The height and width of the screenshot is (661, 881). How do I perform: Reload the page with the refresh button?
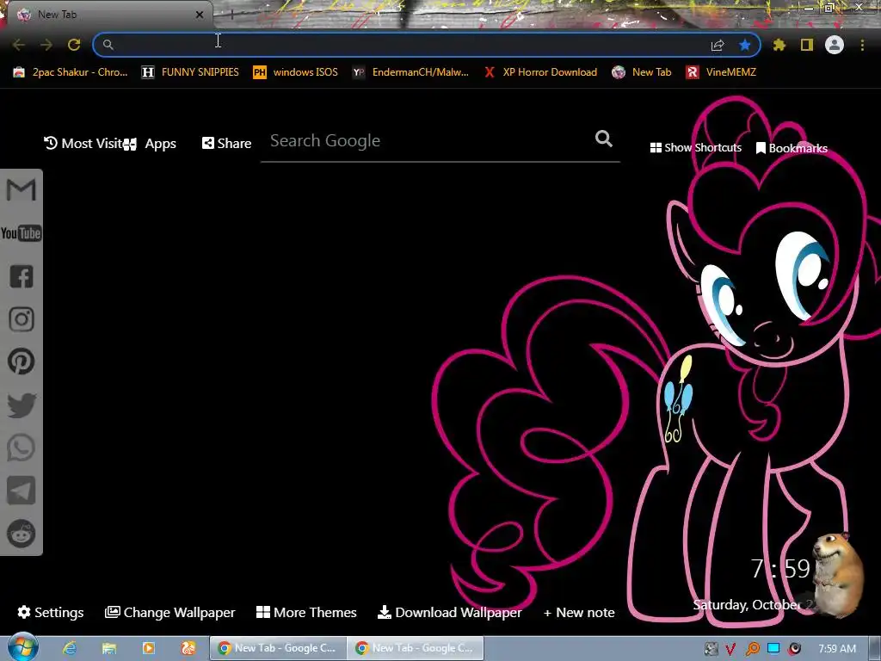[74, 45]
